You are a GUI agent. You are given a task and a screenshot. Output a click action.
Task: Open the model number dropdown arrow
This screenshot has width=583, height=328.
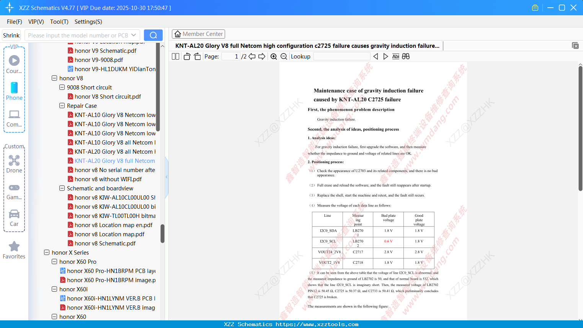134,35
